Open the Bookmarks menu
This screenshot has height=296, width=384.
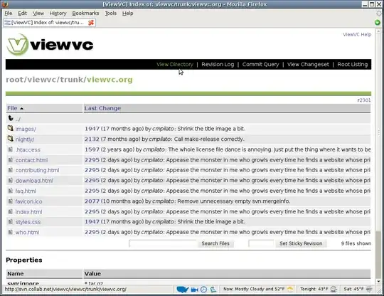85,14
